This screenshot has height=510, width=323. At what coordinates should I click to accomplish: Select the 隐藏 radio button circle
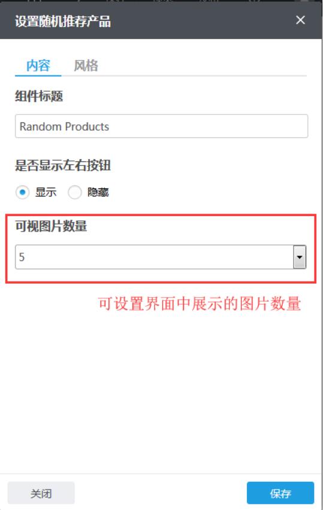coord(74,192)
